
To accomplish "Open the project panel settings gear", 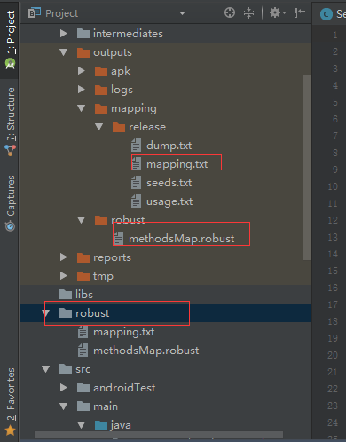I will (x=278, y=13).
